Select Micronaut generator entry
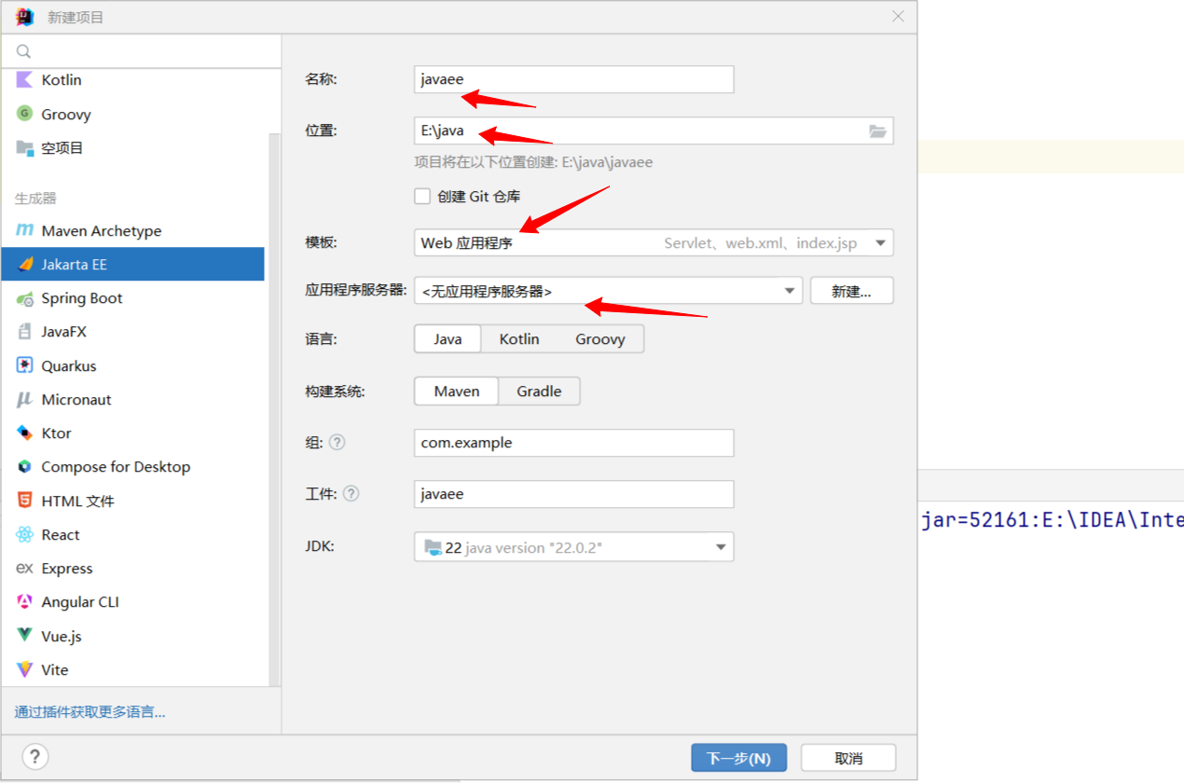The image size is (1184, 783). pyautogui.click(x=133, y=399)
